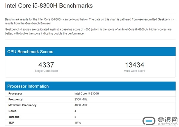The height and width of the screenshot is (127, 179).
Task: Click the Multi-Core Score label
Action: pyautogui.click(x=134, y=71)
